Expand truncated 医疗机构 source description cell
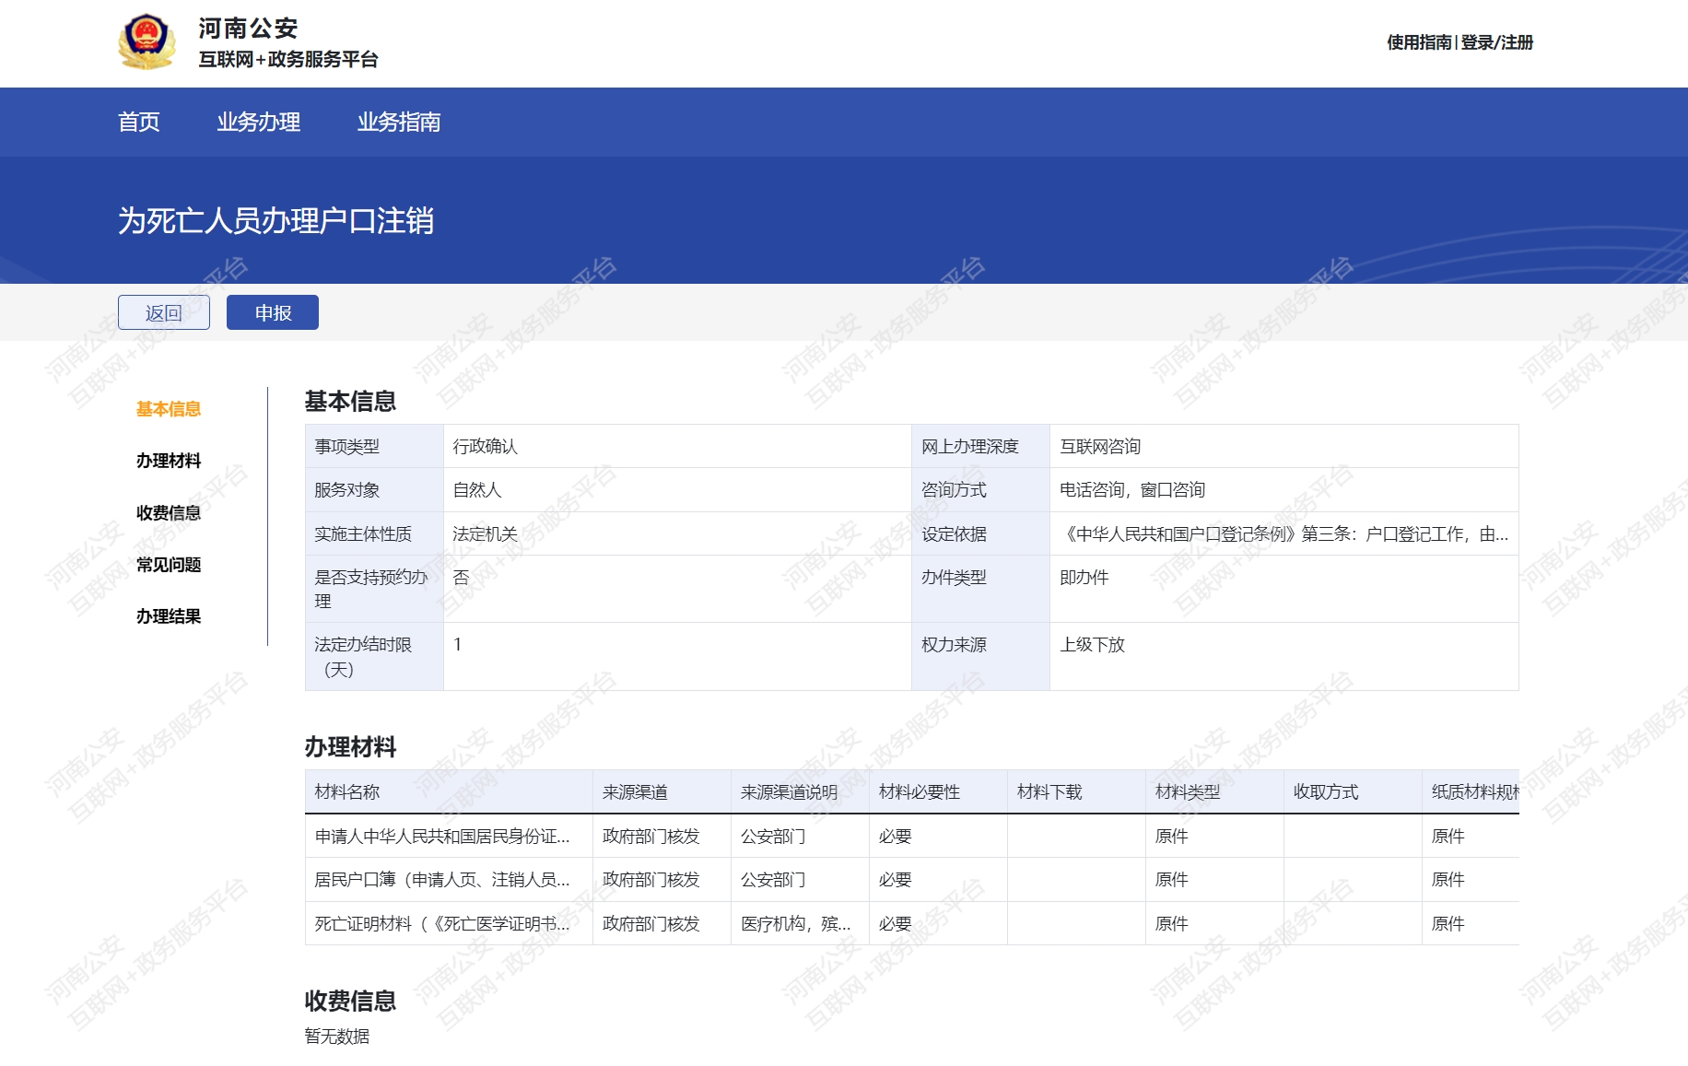This screenshot has width=1688, height=1066. coord(795,924)
